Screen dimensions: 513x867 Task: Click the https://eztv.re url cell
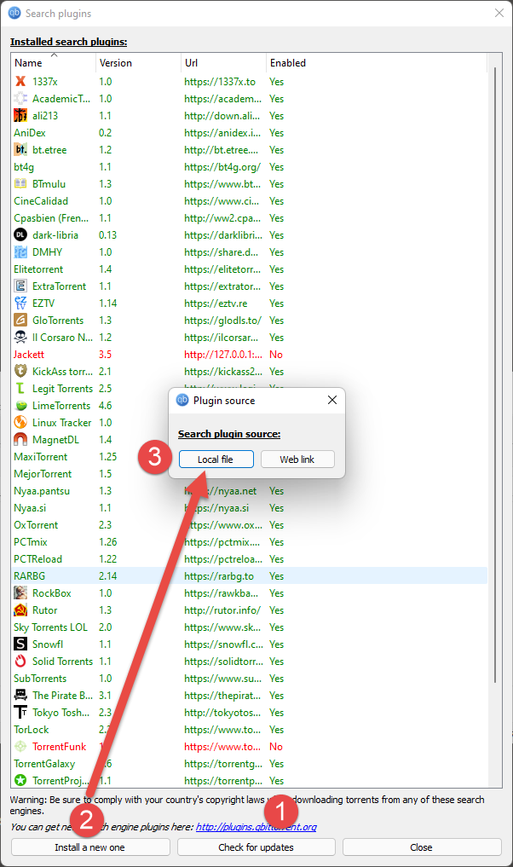point(216,303)
